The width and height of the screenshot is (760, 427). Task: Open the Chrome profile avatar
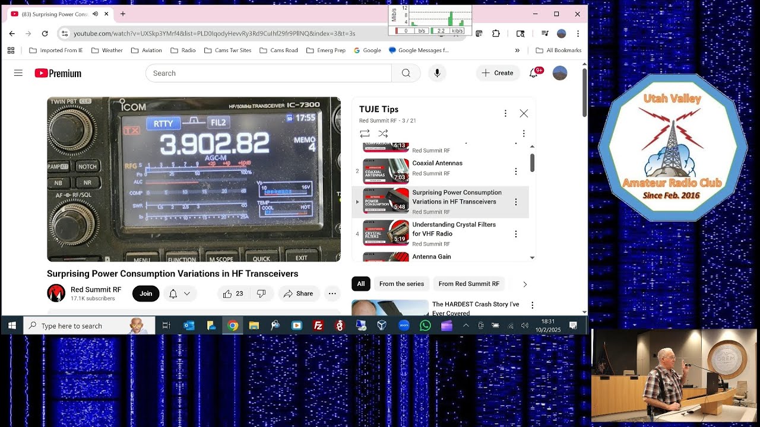(561, 34)
